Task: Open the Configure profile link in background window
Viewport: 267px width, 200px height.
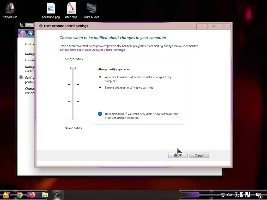Action: tap(30, 80)
